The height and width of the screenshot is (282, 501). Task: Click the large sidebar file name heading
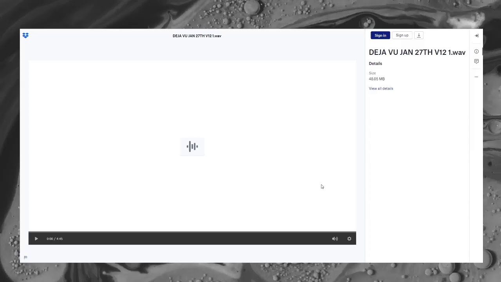(417, 52)
